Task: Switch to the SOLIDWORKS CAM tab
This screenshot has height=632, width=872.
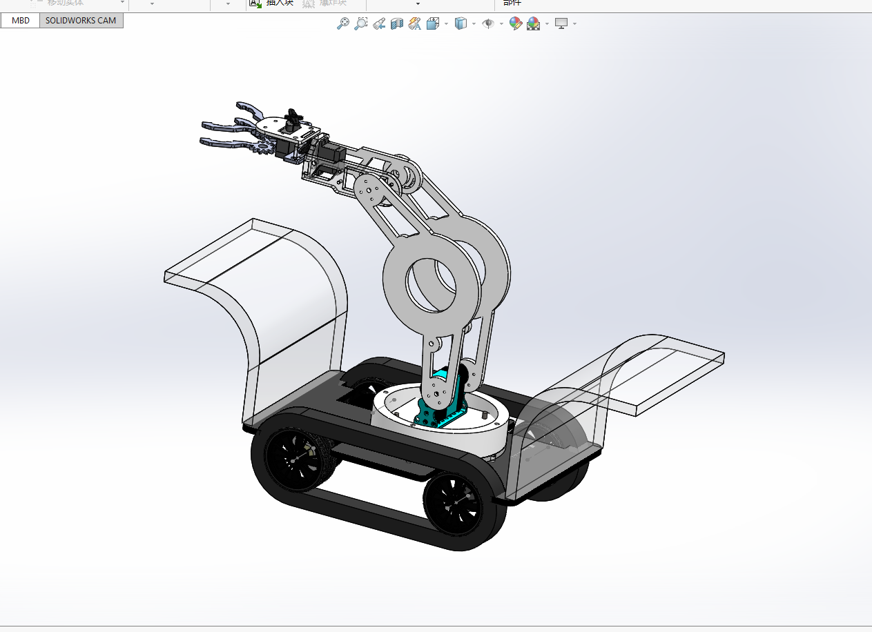Action: pyautogui.click(x=81, y=21)
